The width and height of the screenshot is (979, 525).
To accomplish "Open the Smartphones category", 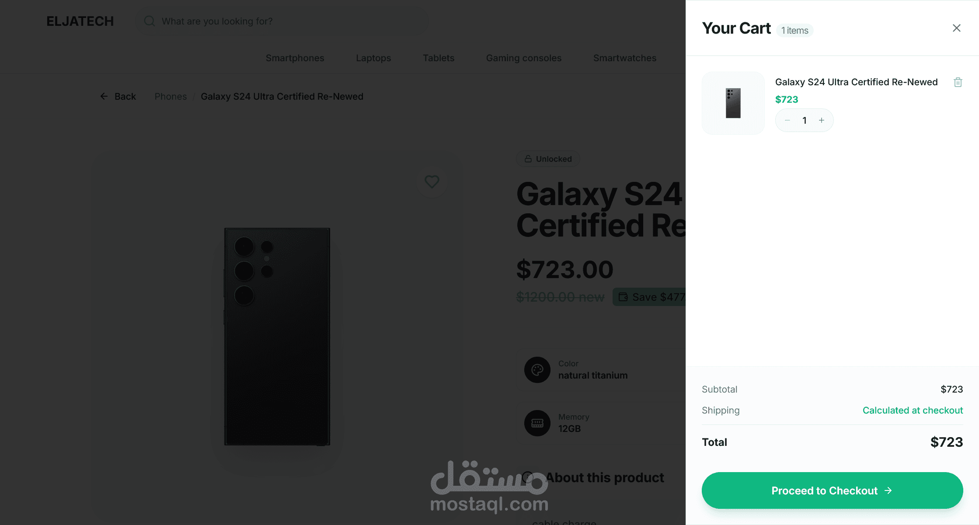I will click(x=295, y=58).
